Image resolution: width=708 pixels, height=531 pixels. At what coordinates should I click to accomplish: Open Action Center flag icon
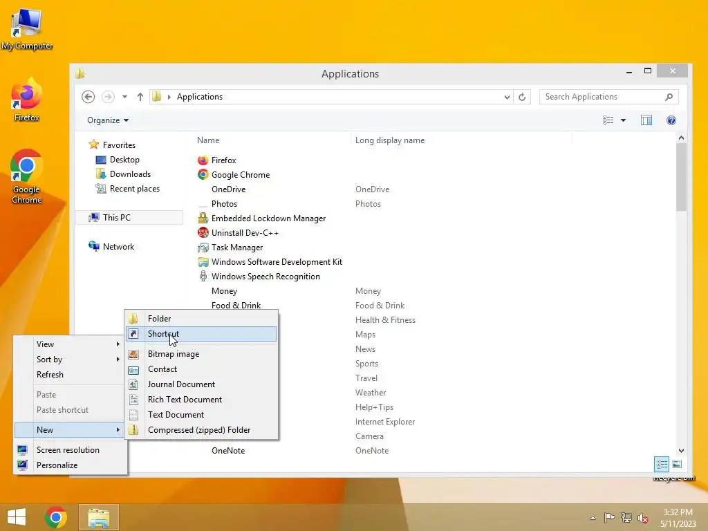click(609, 518)
